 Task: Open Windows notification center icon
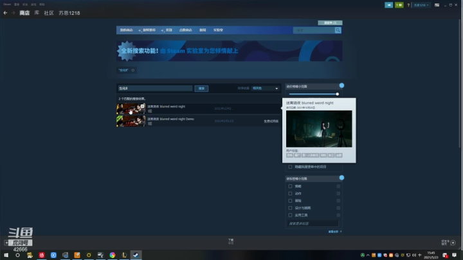click(454, 255)
